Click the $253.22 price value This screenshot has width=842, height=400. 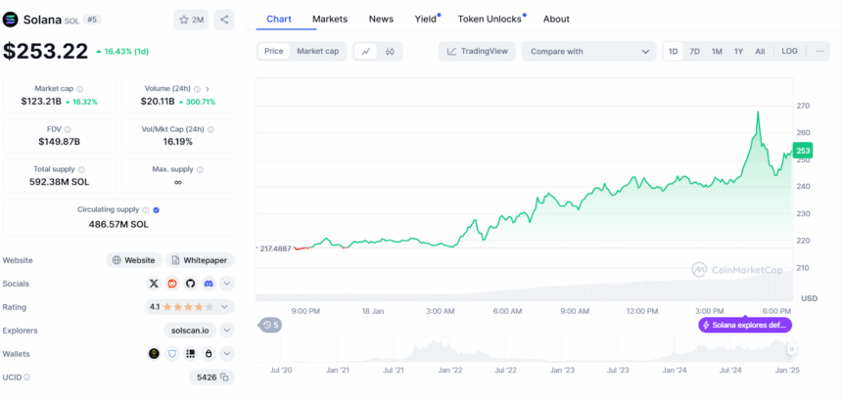46,52
